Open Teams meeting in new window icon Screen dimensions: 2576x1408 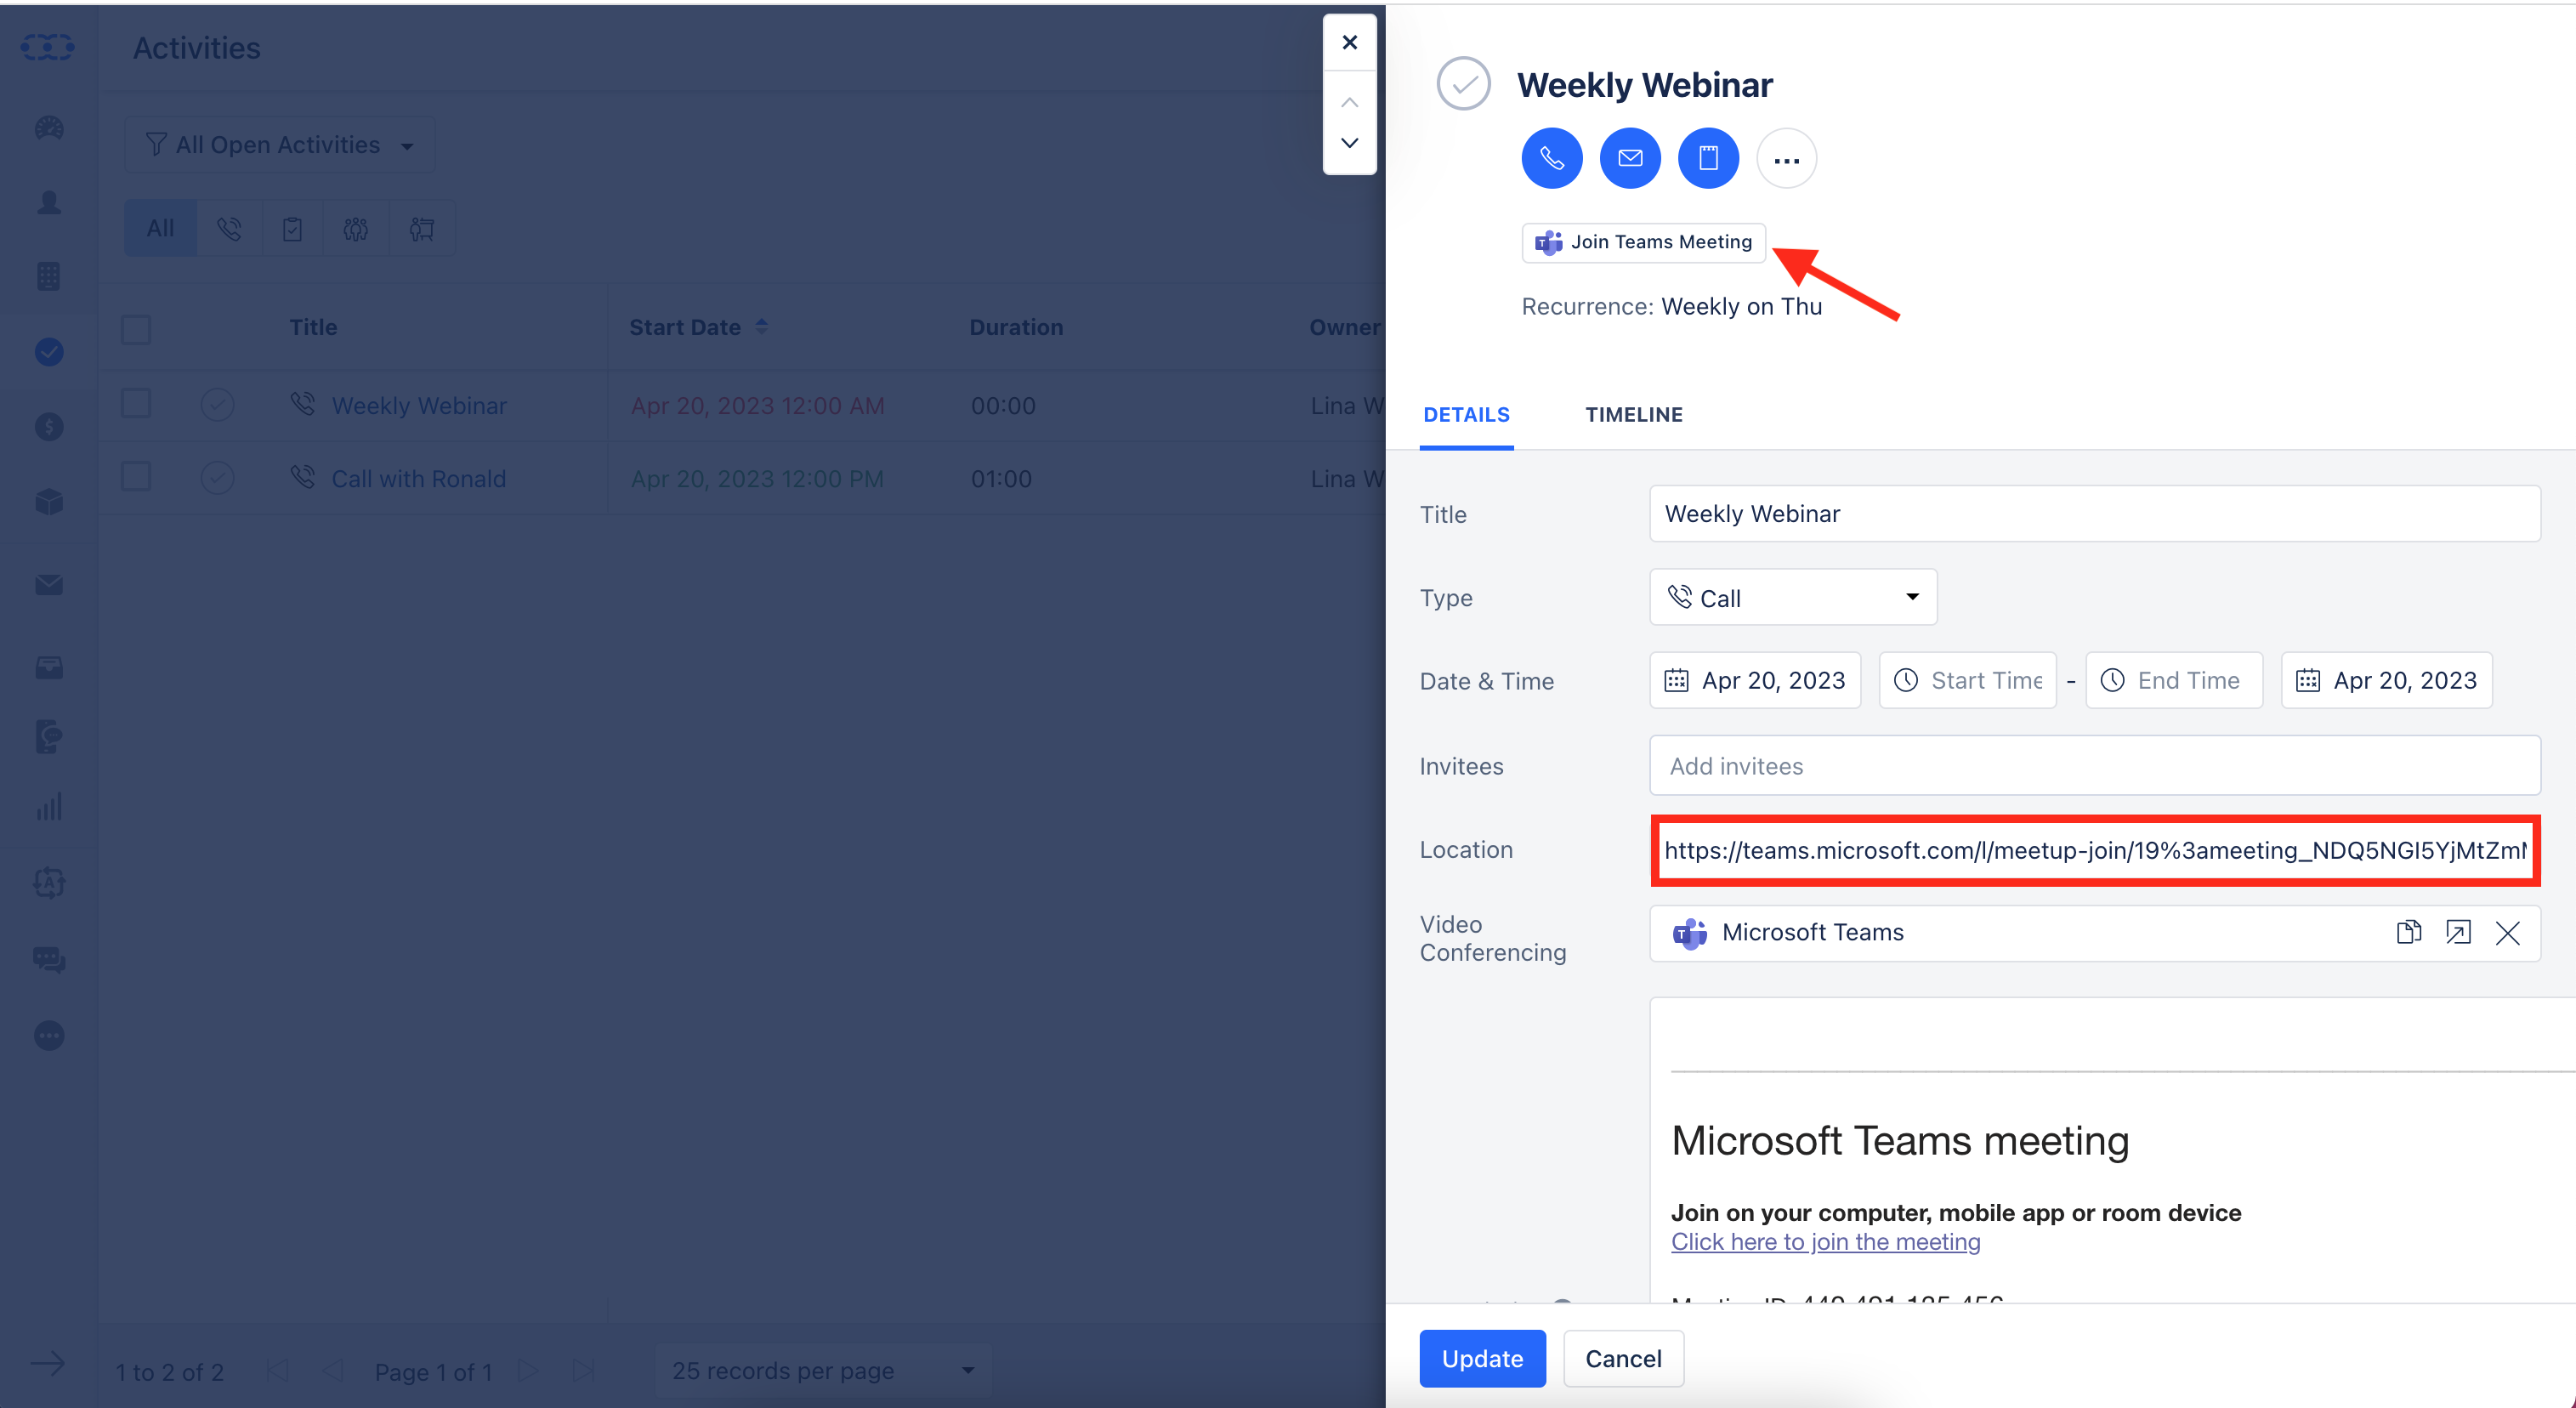(2458, 932)
